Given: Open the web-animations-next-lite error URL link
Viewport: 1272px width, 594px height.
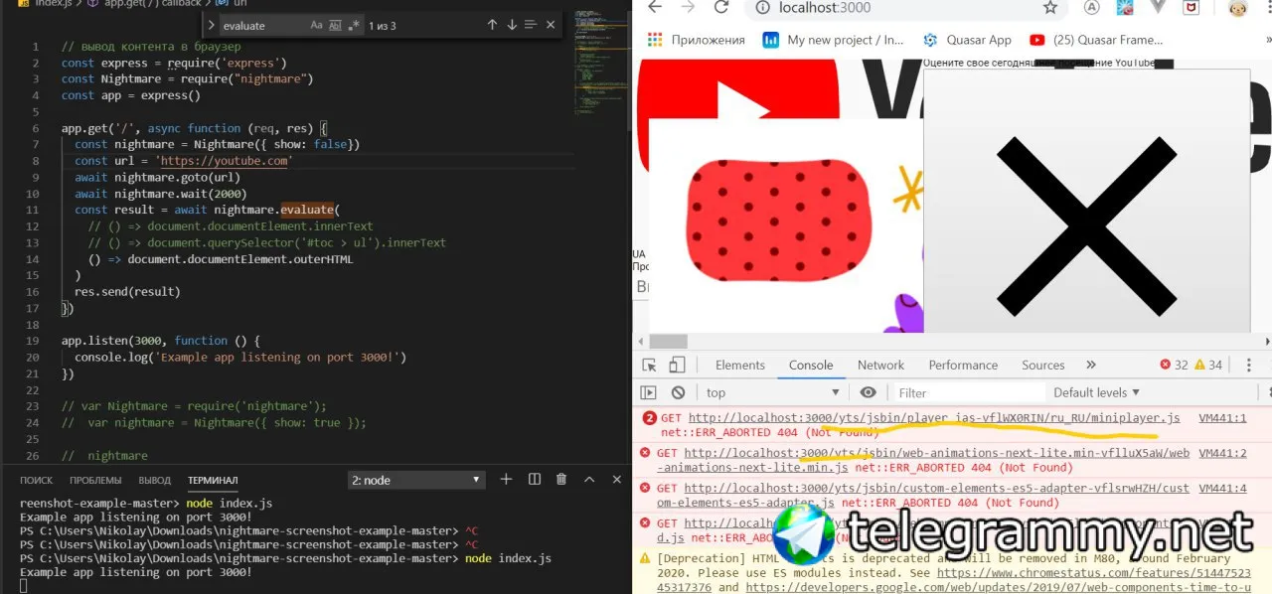Looking at the screenshot, I should pyautogui.click(x=922, y=460).
